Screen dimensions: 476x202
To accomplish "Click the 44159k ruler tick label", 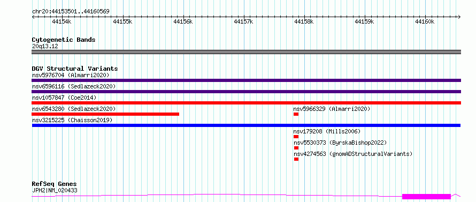I will tap(364, 21).
